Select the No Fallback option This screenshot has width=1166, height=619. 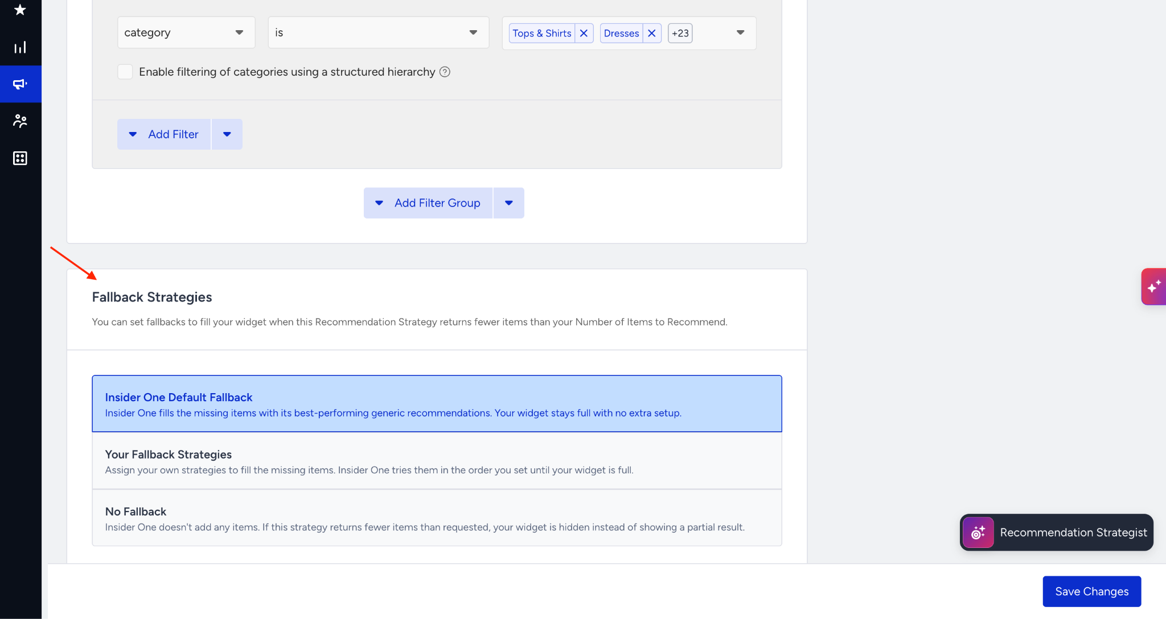(437, 518)
